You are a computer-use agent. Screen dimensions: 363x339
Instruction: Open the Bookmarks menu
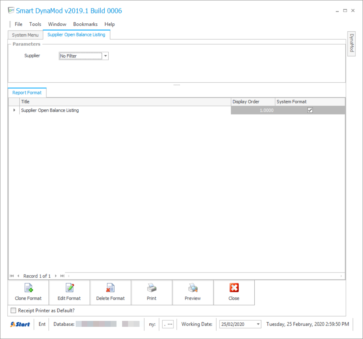click(x=85, y=24)
